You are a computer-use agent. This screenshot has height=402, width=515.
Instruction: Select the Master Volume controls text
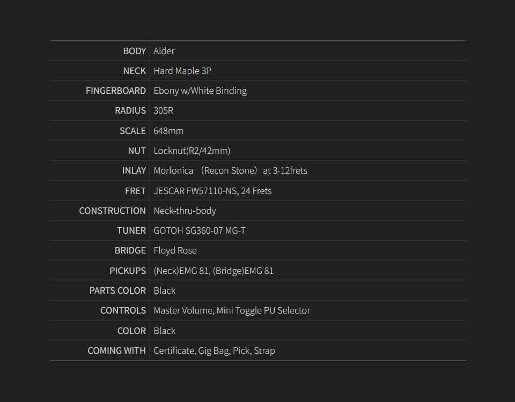point(232,310)
